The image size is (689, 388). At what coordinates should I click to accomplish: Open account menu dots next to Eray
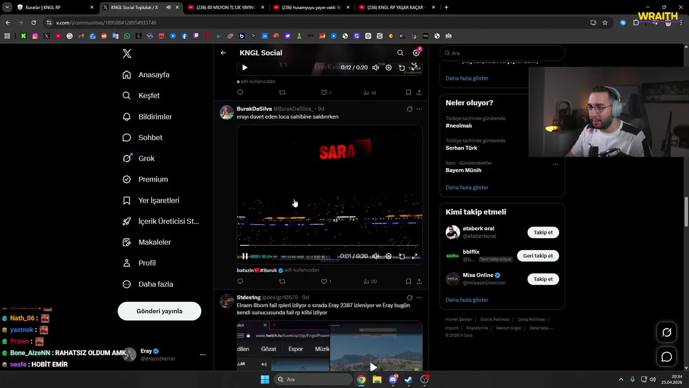203,355
